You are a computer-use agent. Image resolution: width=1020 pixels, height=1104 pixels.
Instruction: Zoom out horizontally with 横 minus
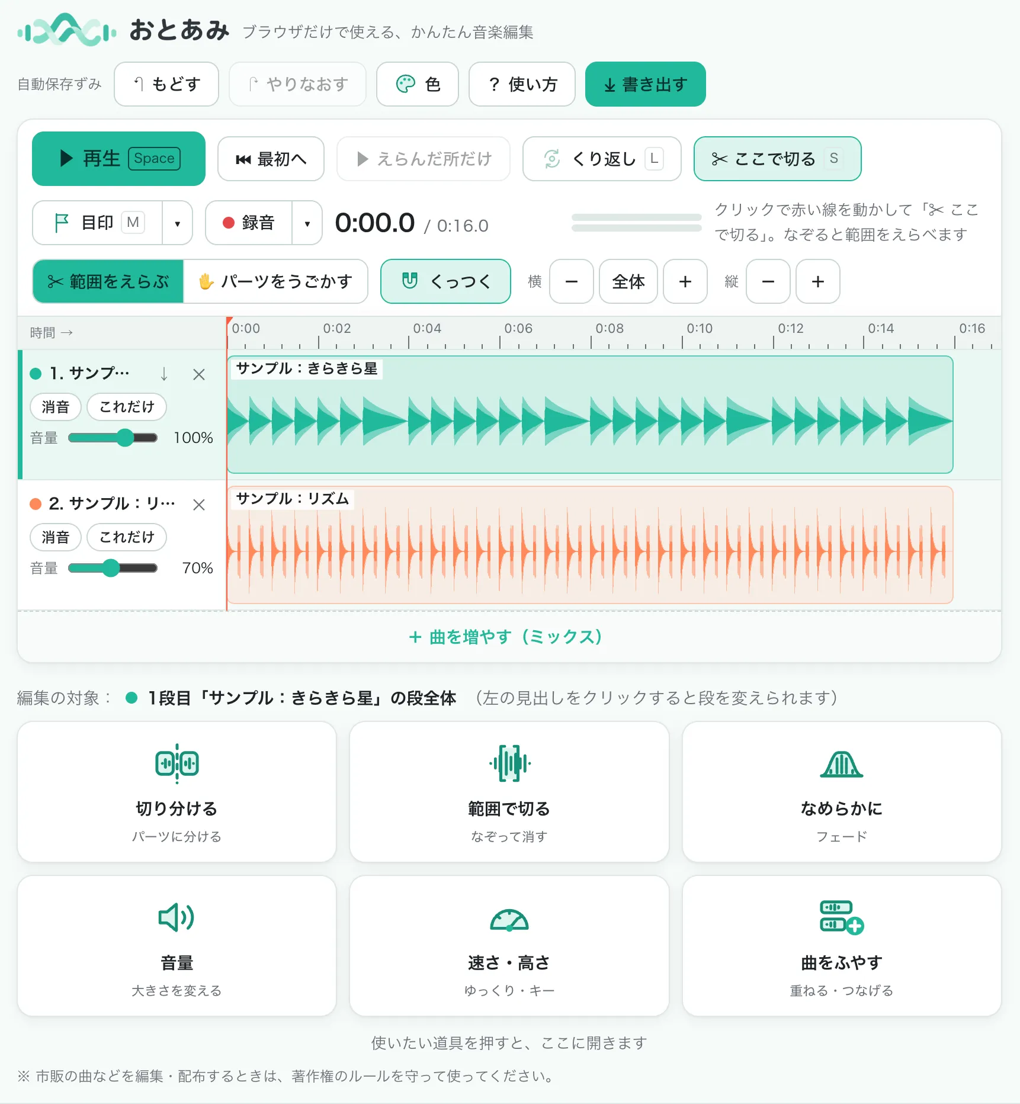point(572,281)
